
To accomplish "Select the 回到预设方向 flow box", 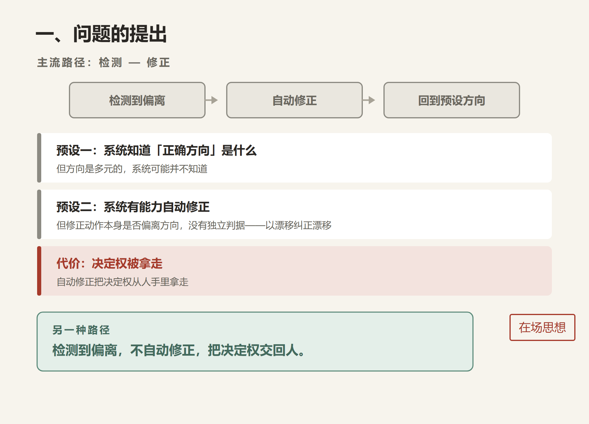I will tap(452, 100).
